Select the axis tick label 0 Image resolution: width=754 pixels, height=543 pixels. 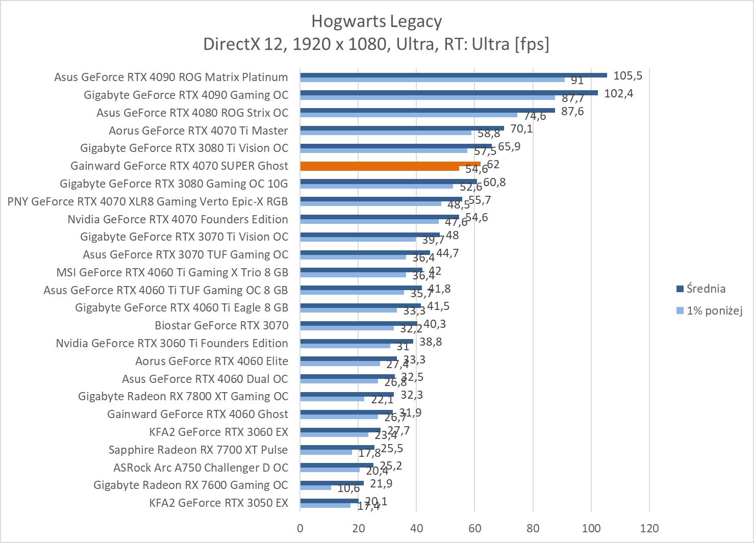pos(300,528)
